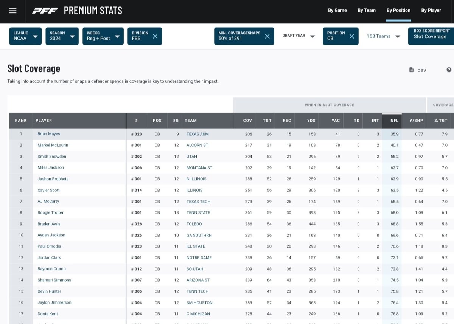The height and width of the screenshot is (324, 454).
Task: Expand the 168 Teams dropdown
Action: (x=383, y=36)
